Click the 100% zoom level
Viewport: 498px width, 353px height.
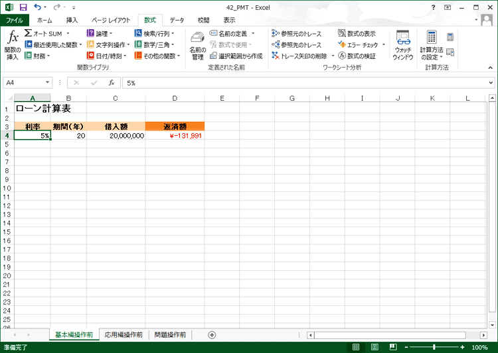(x=479, y=347)
